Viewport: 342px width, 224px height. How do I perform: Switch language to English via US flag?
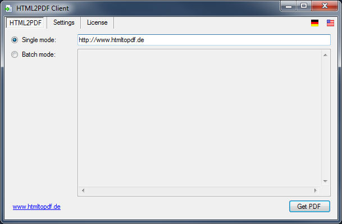pyautogui.click(x=330, y=23)
